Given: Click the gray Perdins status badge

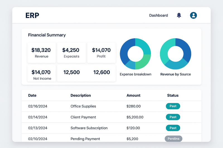Looking at the screenshot, I should click(x=173, y=139).
